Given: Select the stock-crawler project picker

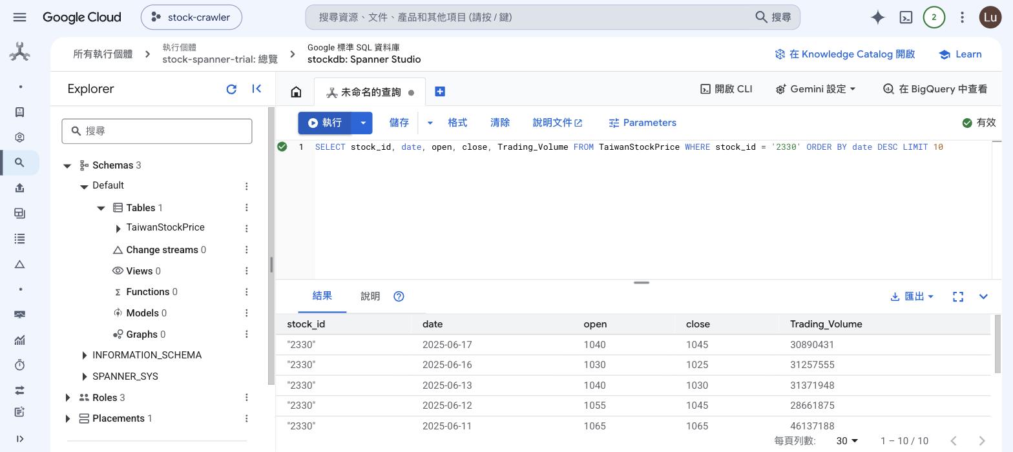Looking at the screenshot, I should tap(191, 17).
